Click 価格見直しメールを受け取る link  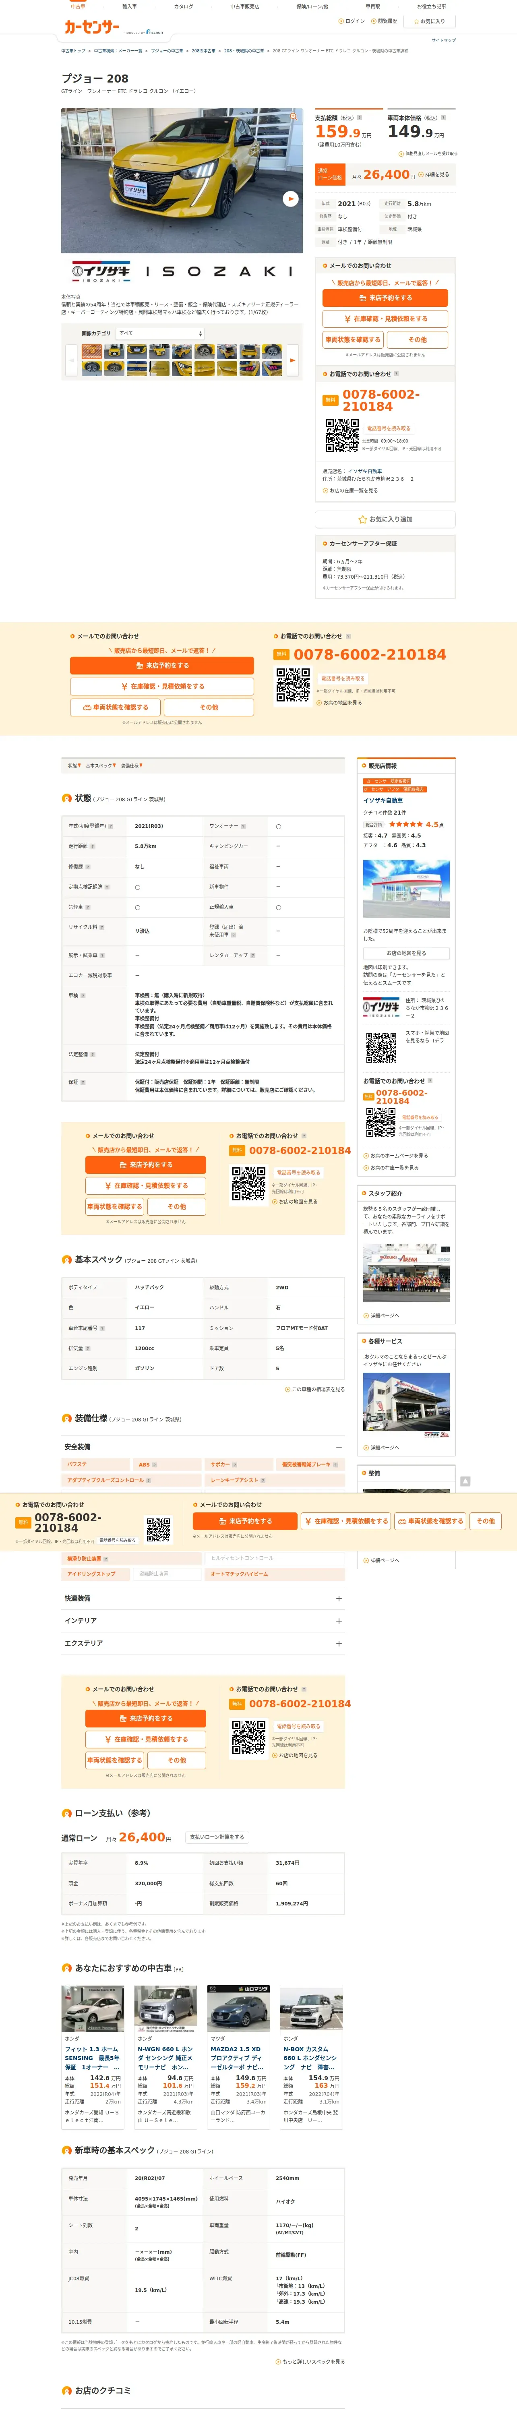(429, 153)
